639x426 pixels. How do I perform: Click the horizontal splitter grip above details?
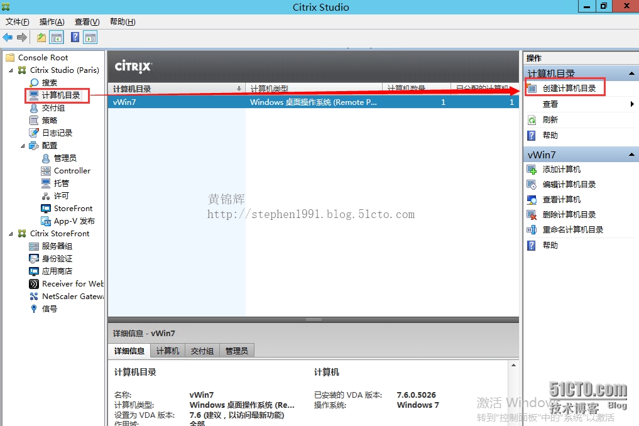314,320
